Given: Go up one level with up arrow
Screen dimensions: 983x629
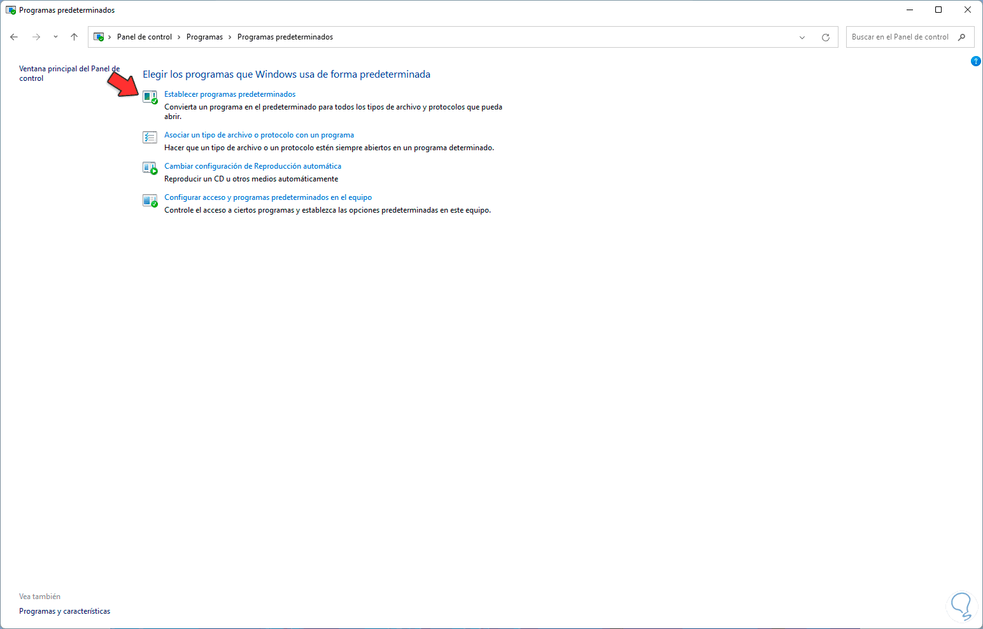Looking at the screenshot, I should [x=74, y=37].
